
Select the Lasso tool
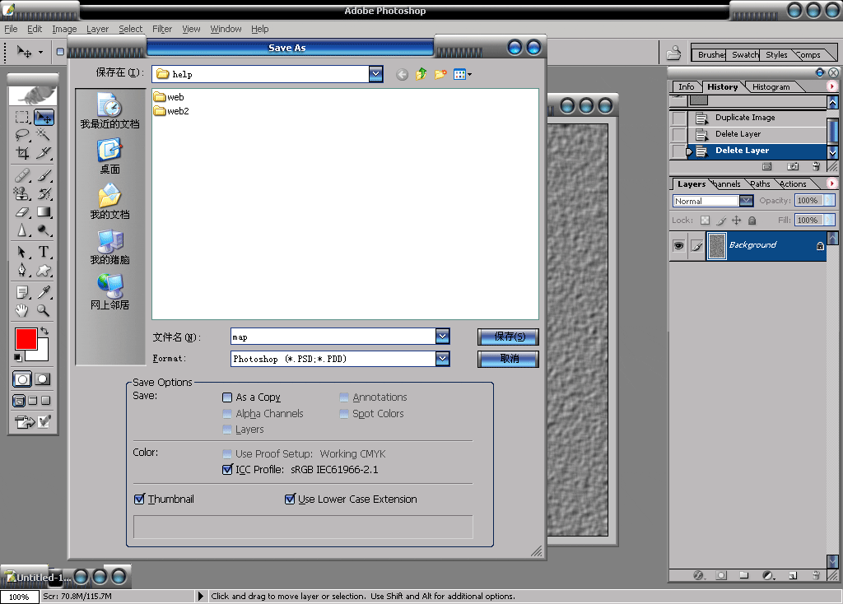pos(22,135)
